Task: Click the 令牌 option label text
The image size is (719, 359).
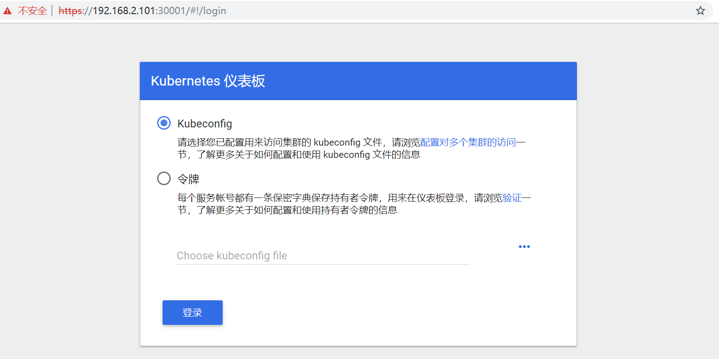Action: [189, 179]
